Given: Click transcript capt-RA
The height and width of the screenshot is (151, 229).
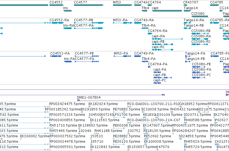Looking at the screenshot, I should click(x=167, y=39).
